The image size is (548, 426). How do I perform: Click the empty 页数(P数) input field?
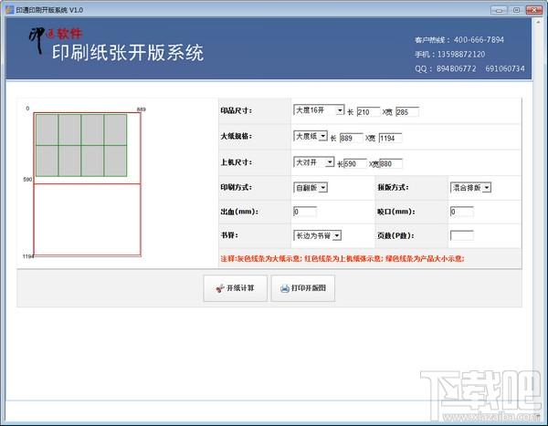[x=461, y=235]
